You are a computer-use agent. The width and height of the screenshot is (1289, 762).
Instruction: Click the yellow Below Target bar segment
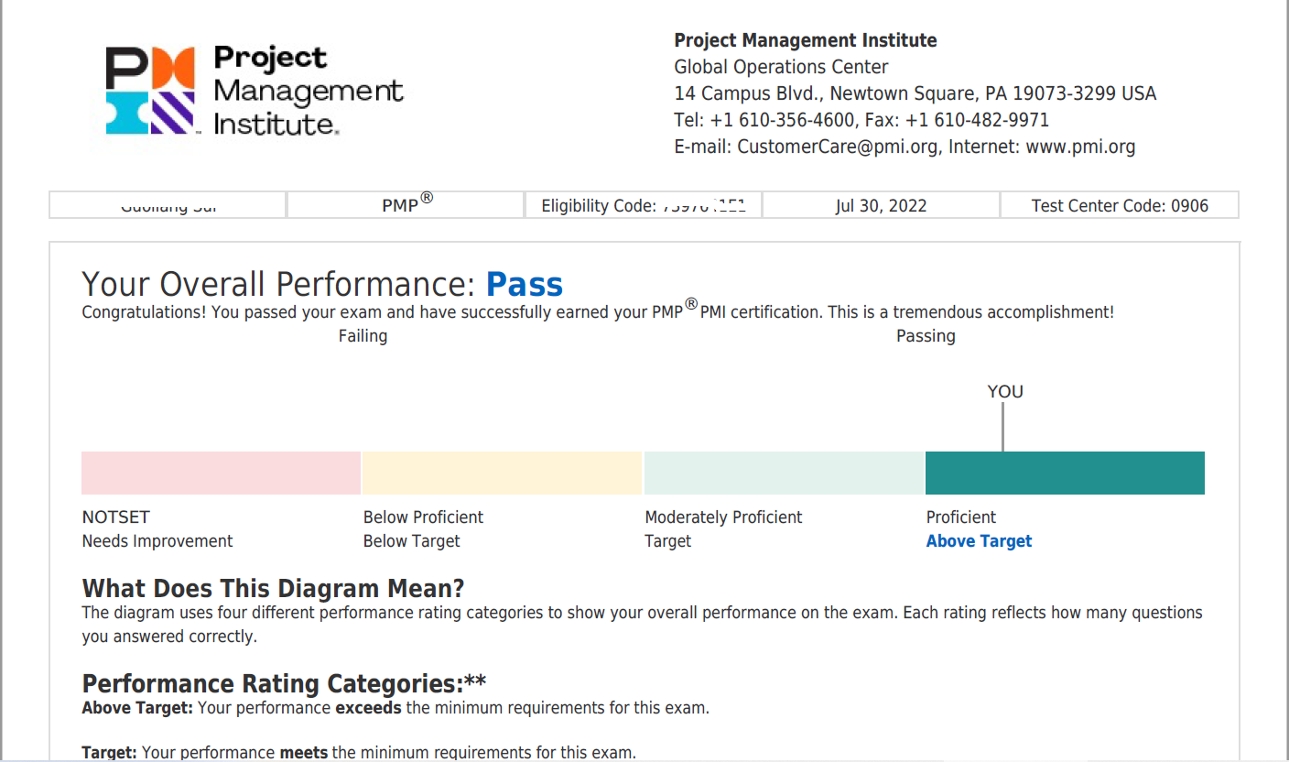pos(502,473)
